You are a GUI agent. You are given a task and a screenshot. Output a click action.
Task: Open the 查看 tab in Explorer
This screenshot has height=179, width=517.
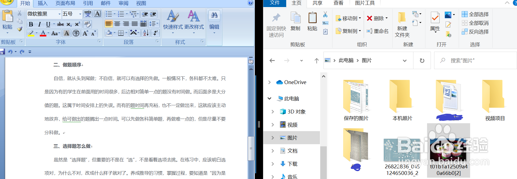tap(338, 3)
